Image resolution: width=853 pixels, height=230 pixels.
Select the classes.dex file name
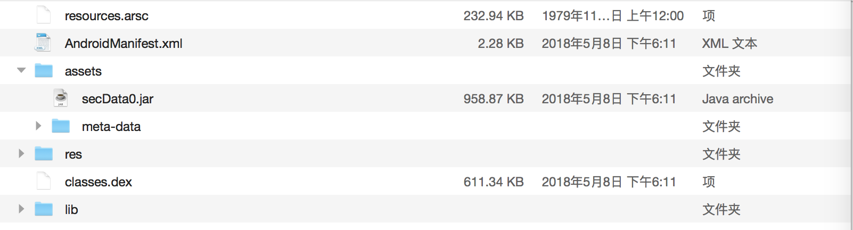(99, 182)
